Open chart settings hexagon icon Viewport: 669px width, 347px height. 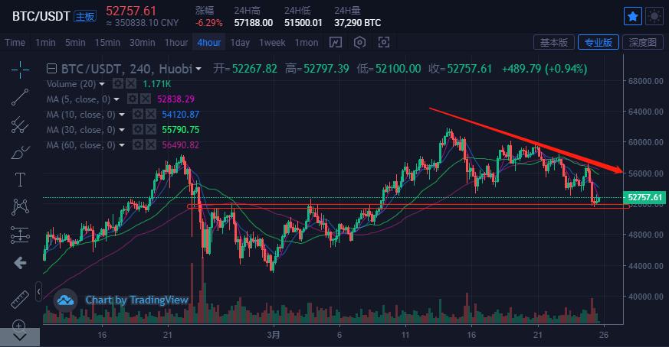(360, 42)
